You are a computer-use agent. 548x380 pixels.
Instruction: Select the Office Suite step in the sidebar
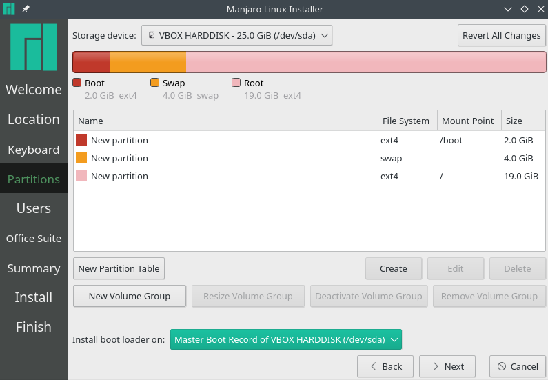point(34,239)
